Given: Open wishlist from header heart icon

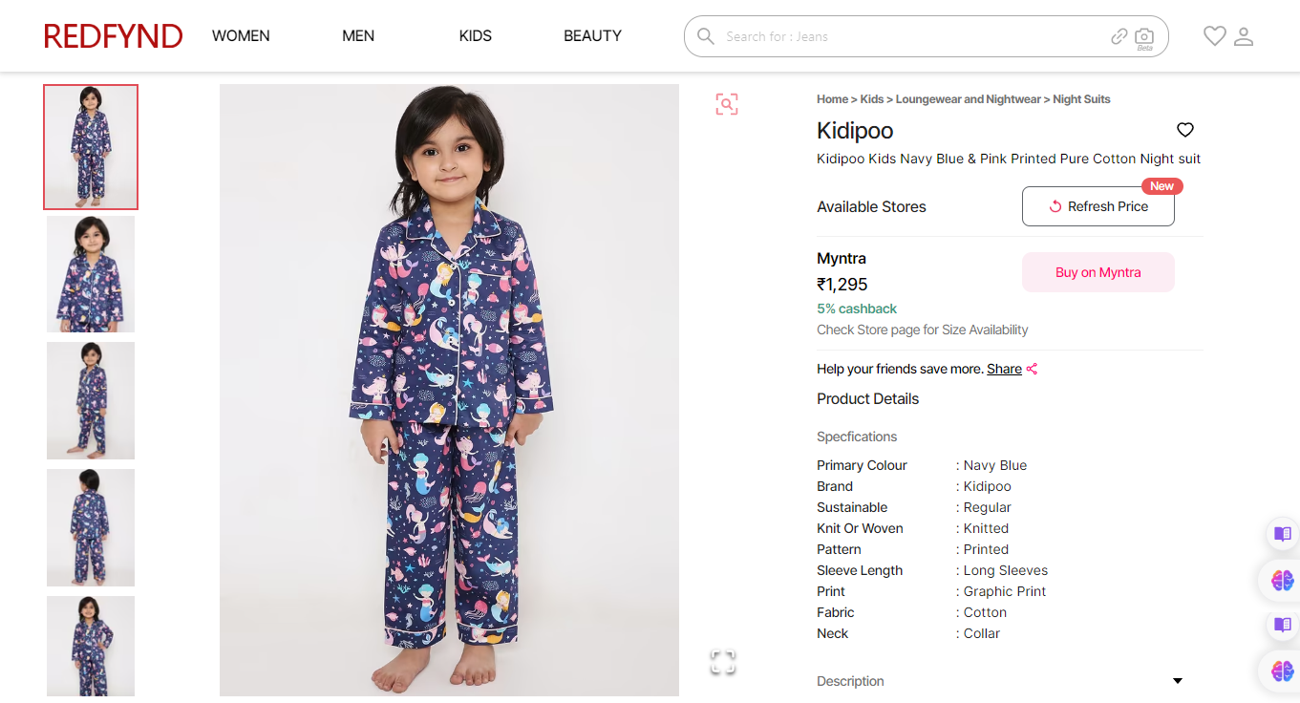Looking at the screenshot, I should [x=1214, y=36].
